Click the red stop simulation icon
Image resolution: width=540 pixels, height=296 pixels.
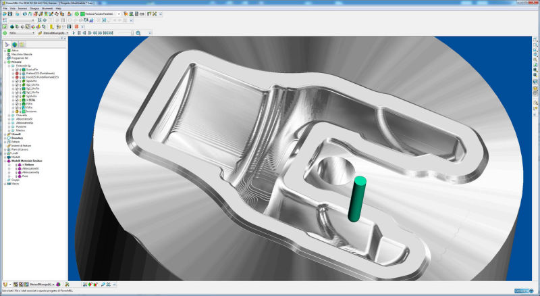pyautogui.click(x=76, y=26)
